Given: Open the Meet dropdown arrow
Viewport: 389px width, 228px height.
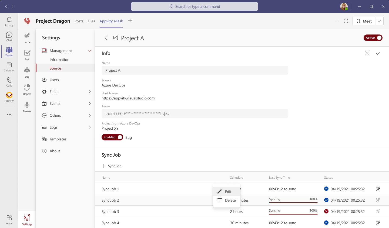Looking at the screenshot, I should coord(379,21).
